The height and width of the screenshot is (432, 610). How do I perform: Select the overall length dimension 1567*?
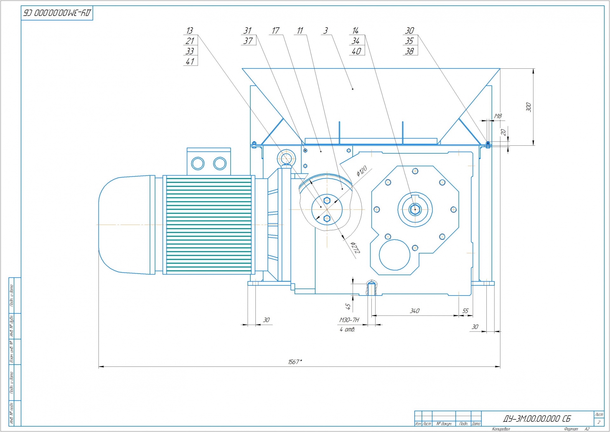click(x=295, y=362)
